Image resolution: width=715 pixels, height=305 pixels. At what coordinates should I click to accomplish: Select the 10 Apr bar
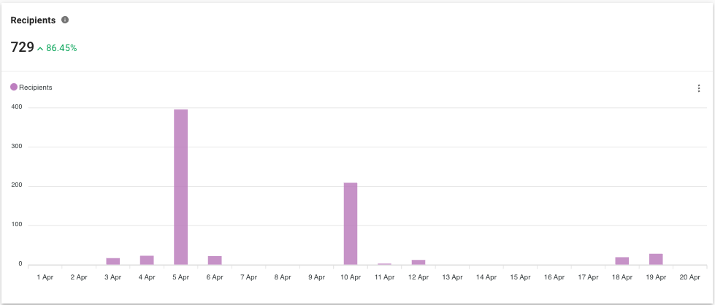pos(351,223)
